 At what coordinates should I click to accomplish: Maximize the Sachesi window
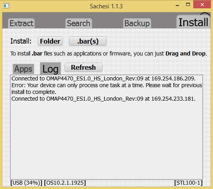coord(188,5)
